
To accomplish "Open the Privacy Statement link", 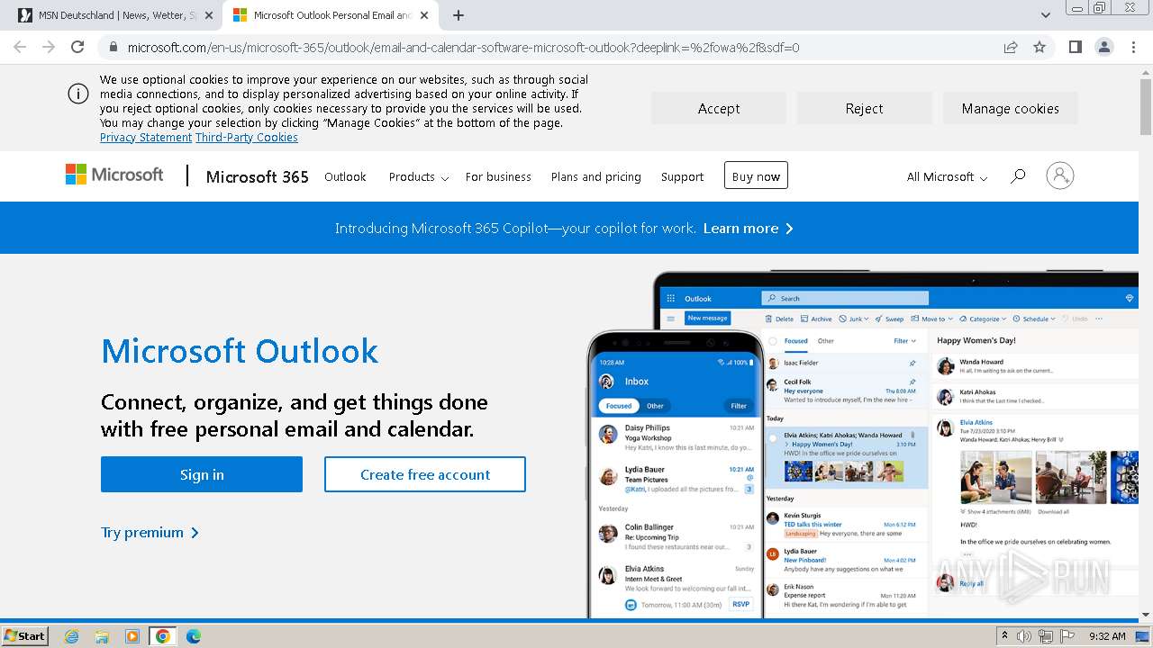I will 146,138.
